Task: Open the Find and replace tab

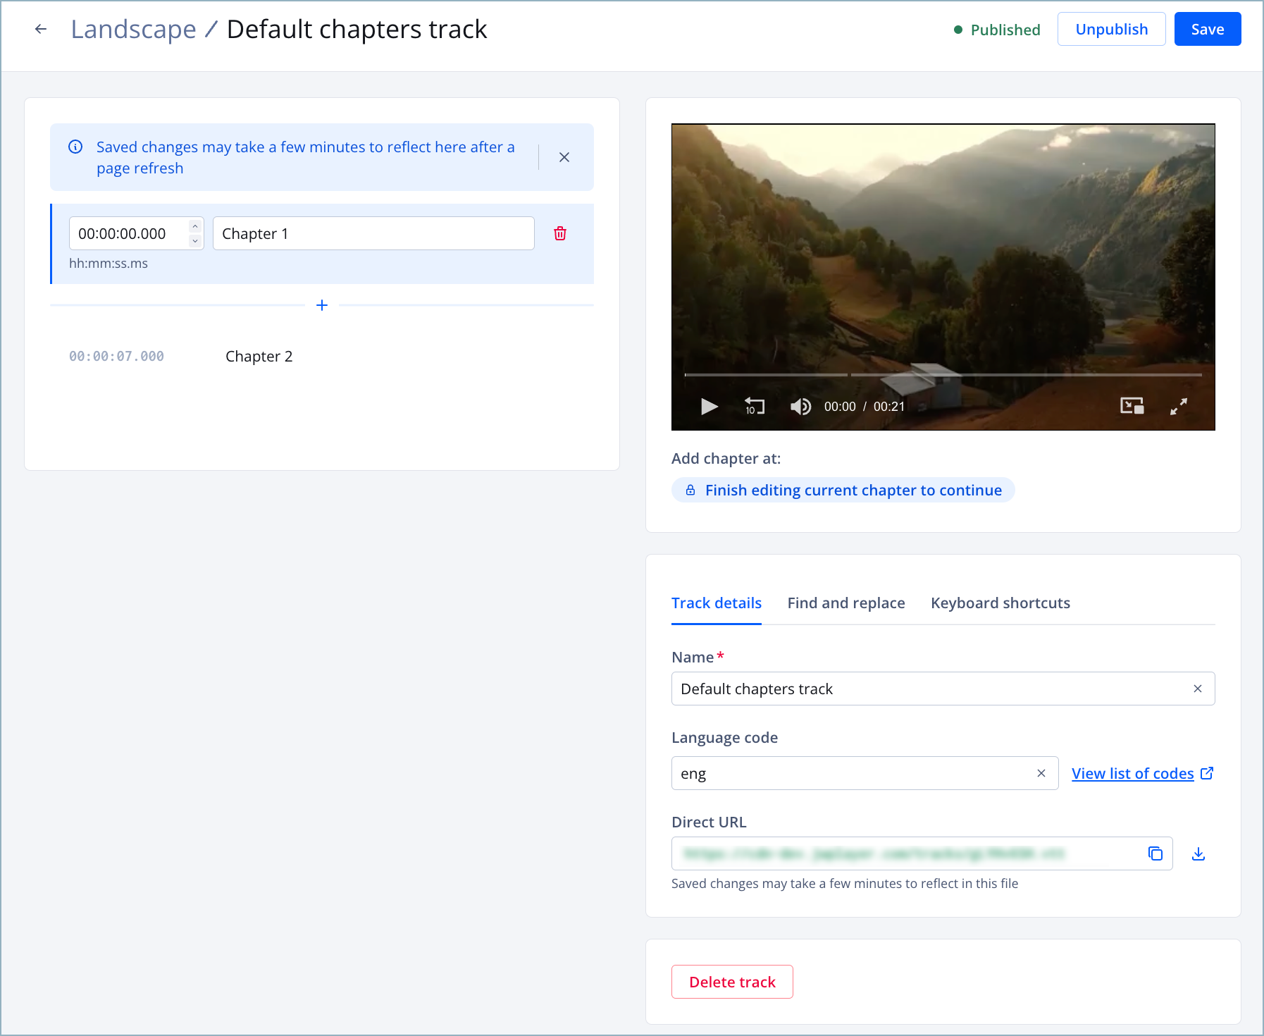Action: [x=846, y=603]
